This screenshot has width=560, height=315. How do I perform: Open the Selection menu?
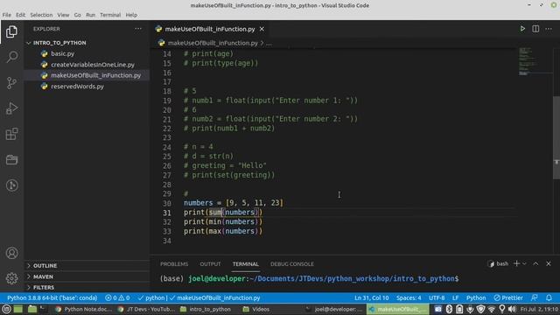tap(41, 15)
